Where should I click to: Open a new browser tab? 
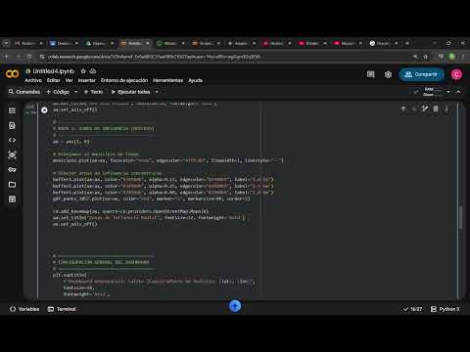click(407, 43)
